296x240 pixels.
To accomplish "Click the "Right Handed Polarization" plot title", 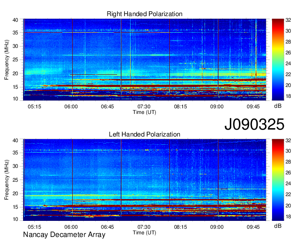I will (145, 14).
